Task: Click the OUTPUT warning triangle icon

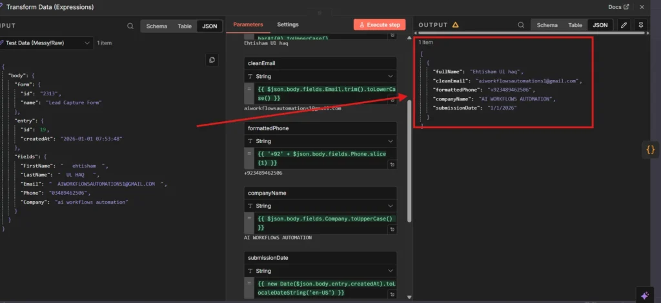Action: coord(456,25)
